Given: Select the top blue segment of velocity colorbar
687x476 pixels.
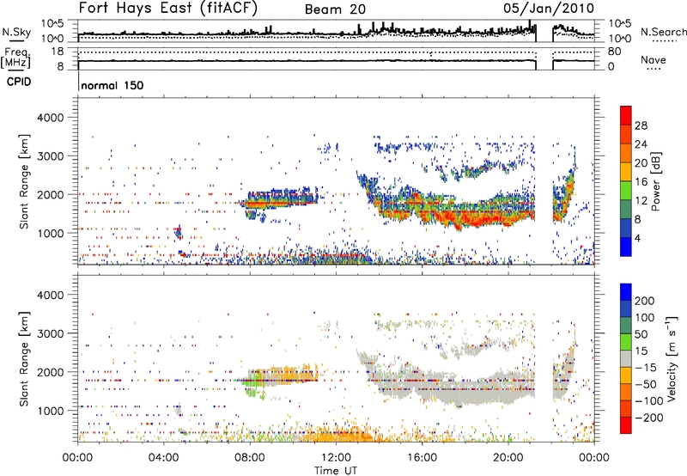Looking at the screenshot, I should [x=626, y=292].
